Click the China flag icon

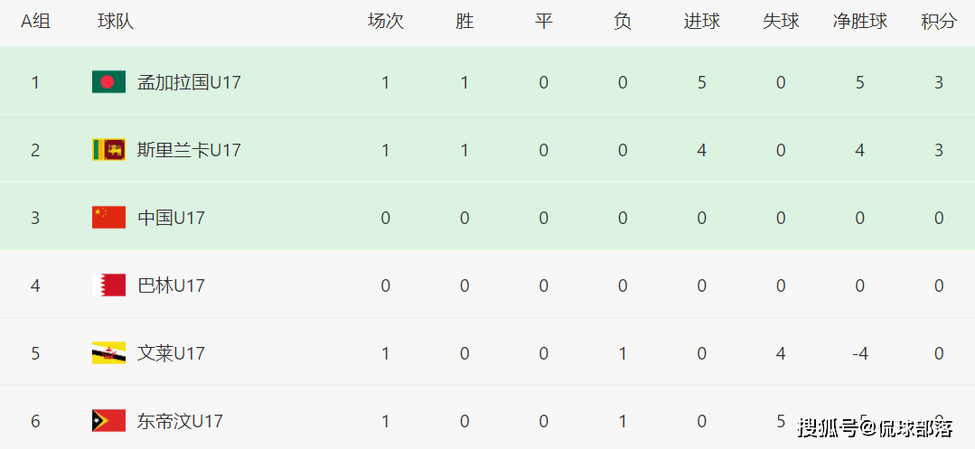(x=108, y=218)
